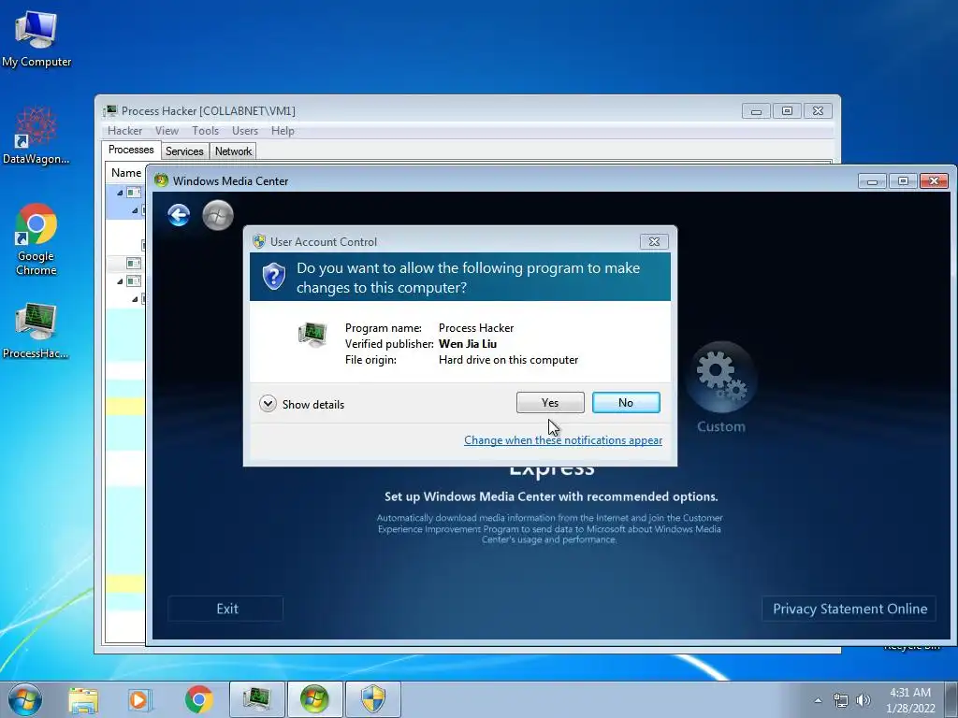Open Windows Explorer from the taskbar
The height and width of the screenshot is (718, 958).
point(83,699)
